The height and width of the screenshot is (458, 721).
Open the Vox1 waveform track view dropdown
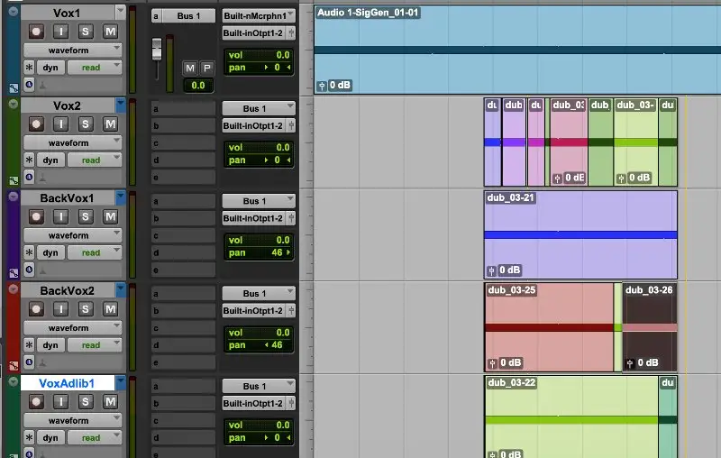tap(73, 50)
